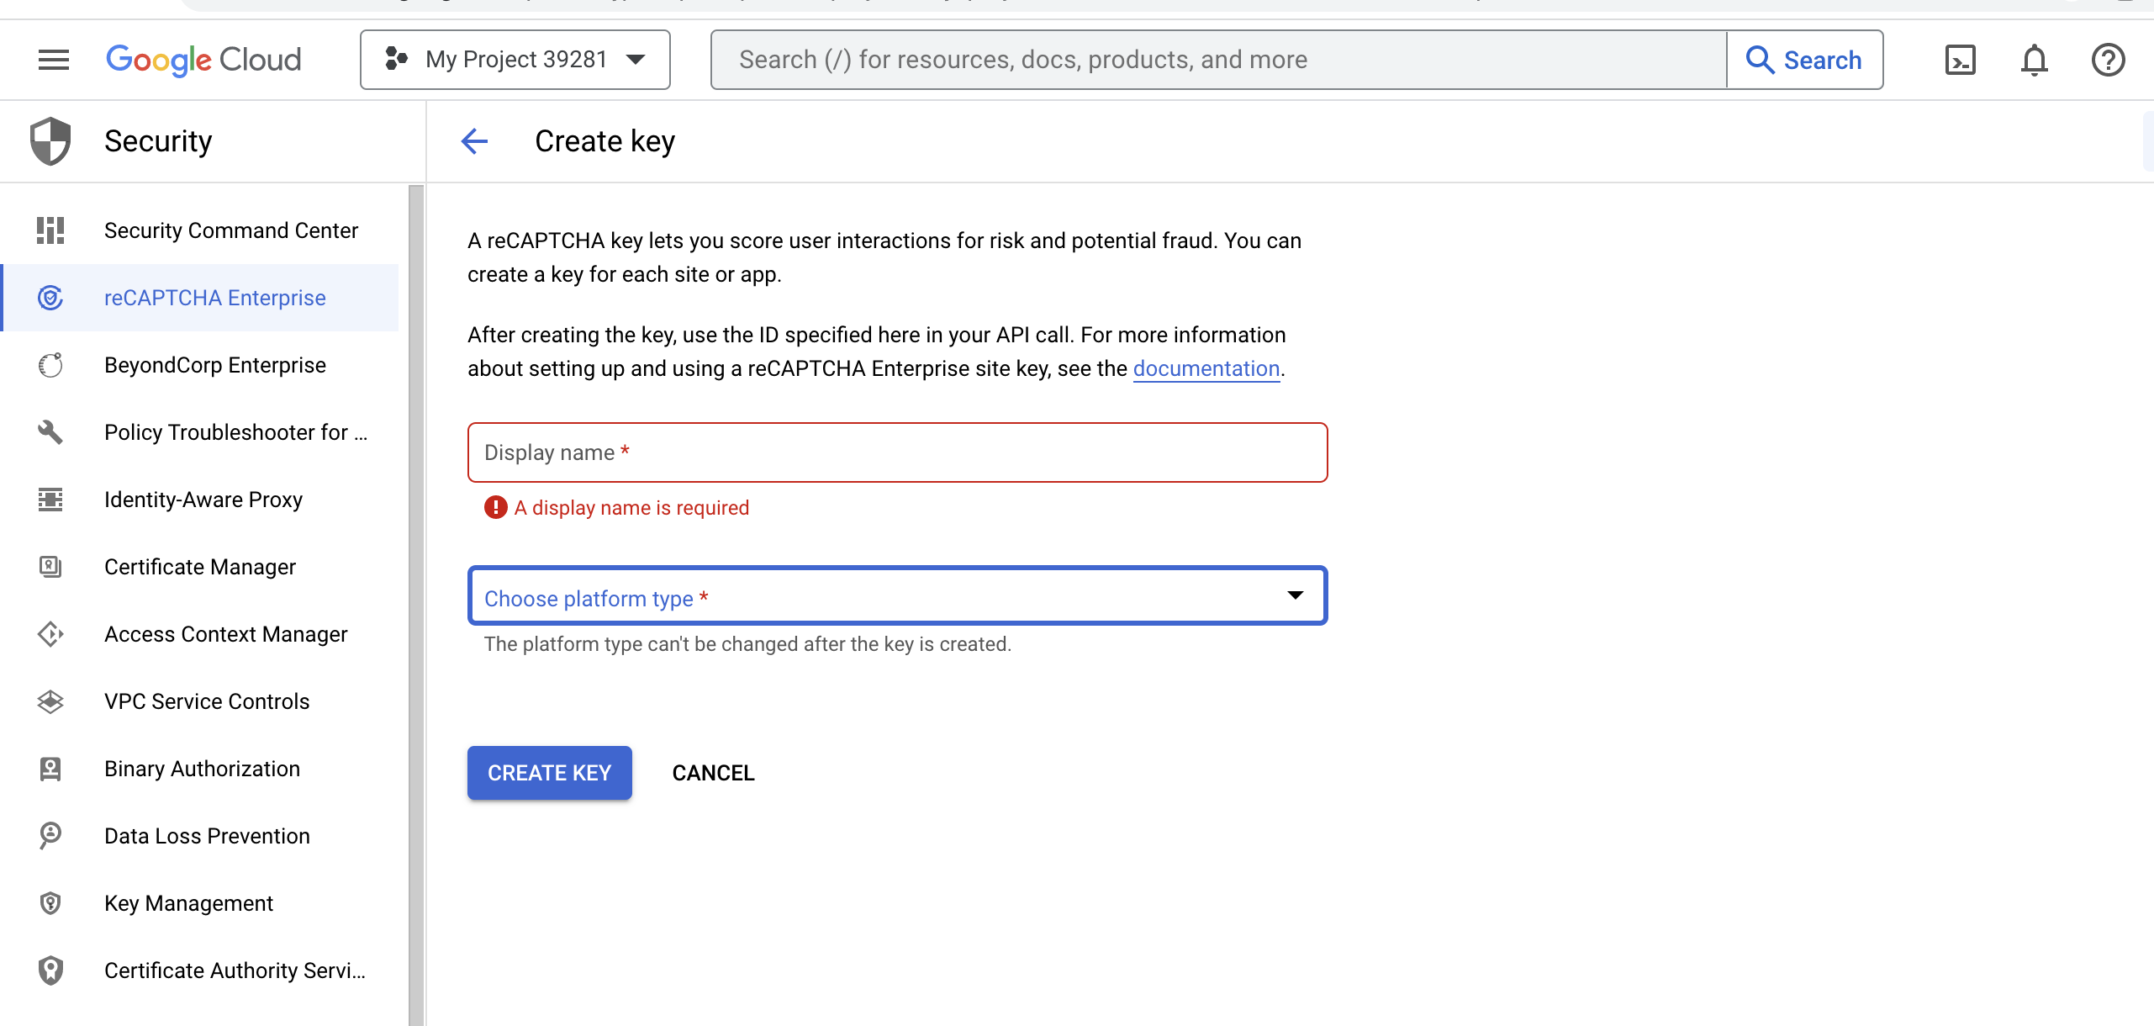Open the hamburger navigation menu
The height and width of the screenshot is (1026, 2154).
(x=54, y=60)
